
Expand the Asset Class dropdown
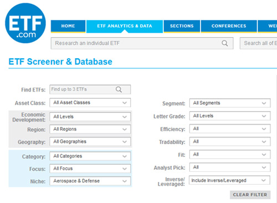[x=90, y=103]
